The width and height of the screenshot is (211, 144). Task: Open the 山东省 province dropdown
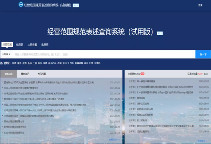[6, 54]
